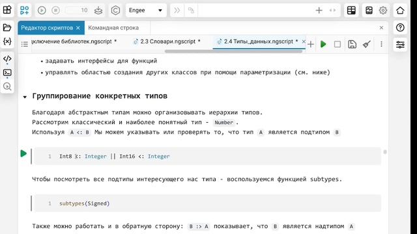
Task: Open the search magnifier icon in sidebar
Action: pos(7,86)
